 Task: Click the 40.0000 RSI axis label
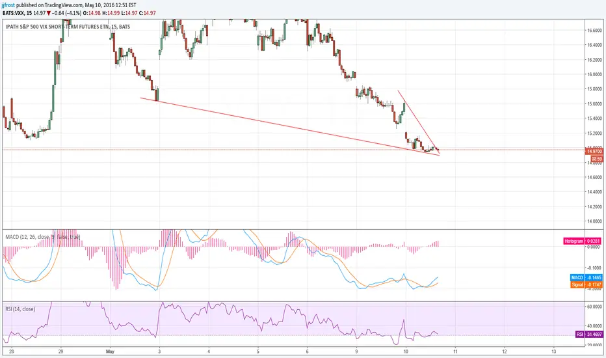tap(594, 326)
